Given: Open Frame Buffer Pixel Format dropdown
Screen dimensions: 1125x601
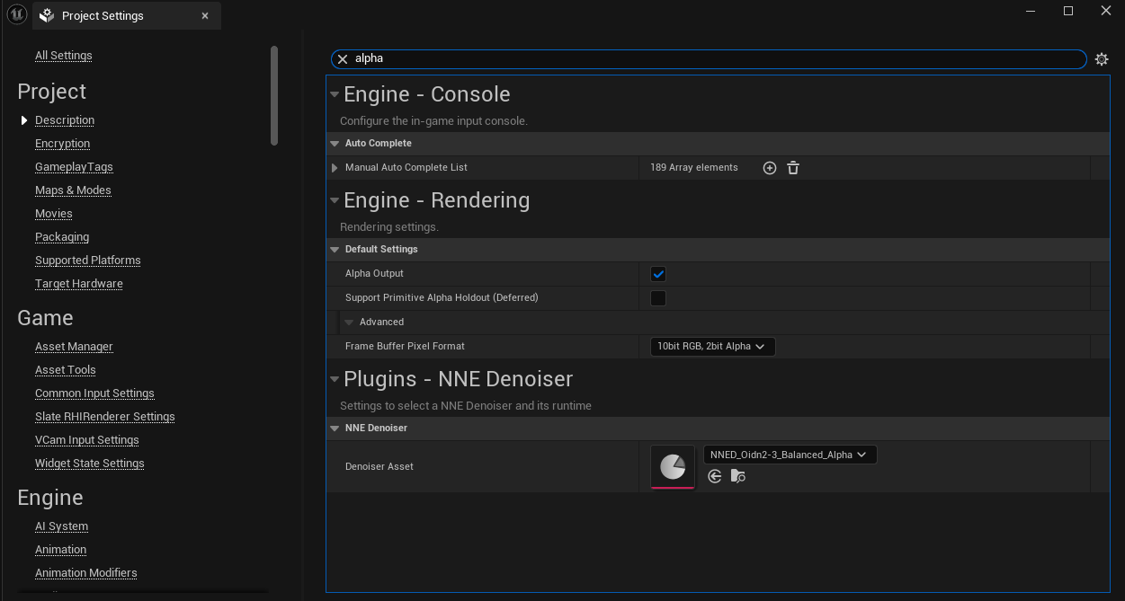Looking at the screenshot, I should pyautogui.click(x=711, y=347).
